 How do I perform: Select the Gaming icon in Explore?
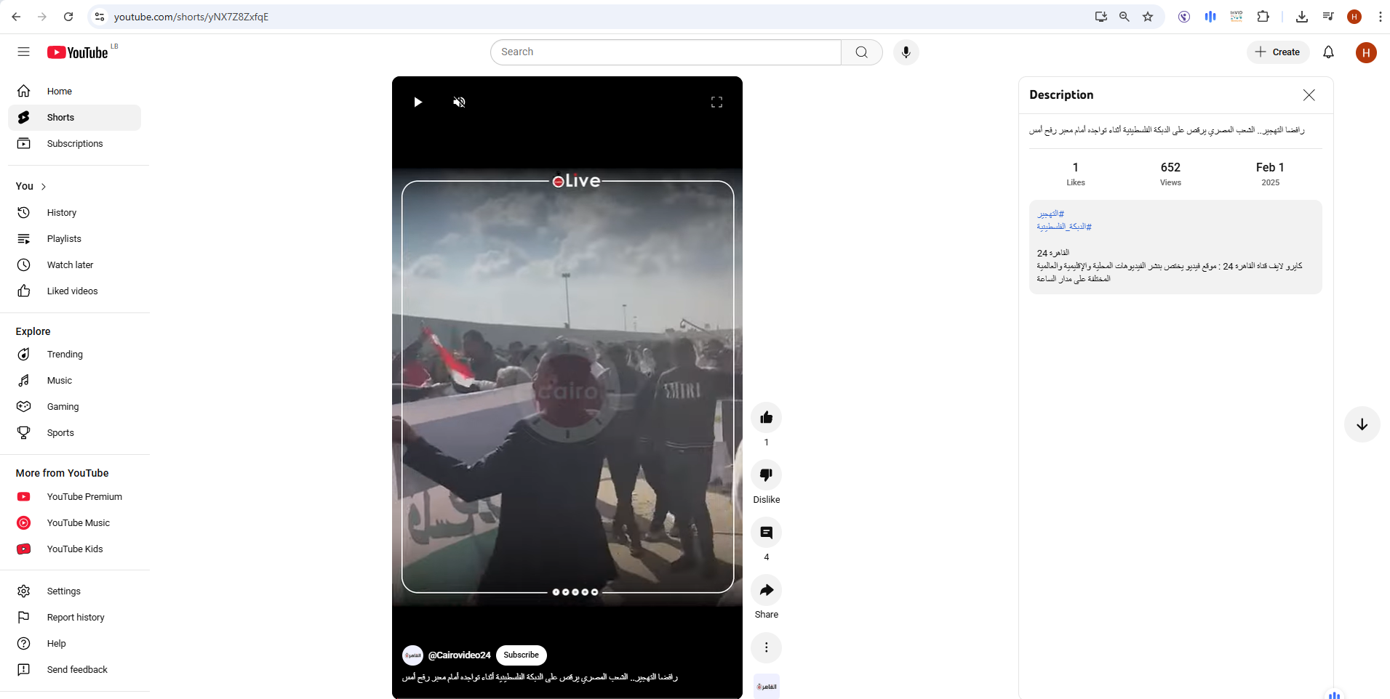point(24,406)
